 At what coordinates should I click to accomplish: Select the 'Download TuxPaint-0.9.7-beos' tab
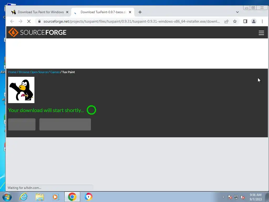click(x=103, y=12)
